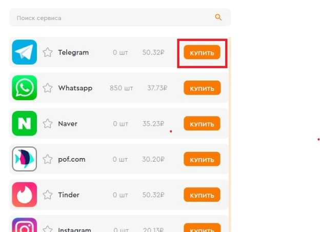Click the orange search magnifier icon

point(218,17)
